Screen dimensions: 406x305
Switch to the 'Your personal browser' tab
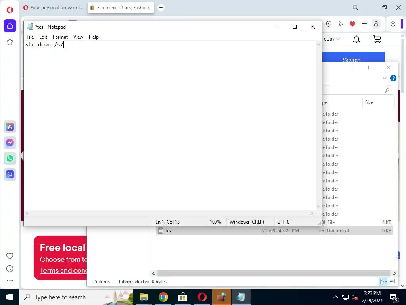54,8
